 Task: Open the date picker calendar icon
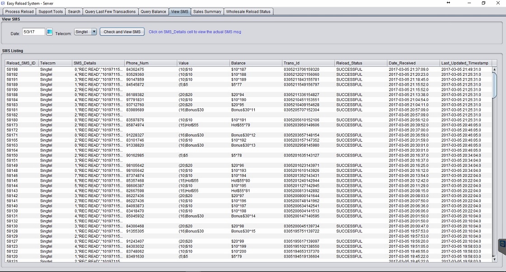[49, 32]
